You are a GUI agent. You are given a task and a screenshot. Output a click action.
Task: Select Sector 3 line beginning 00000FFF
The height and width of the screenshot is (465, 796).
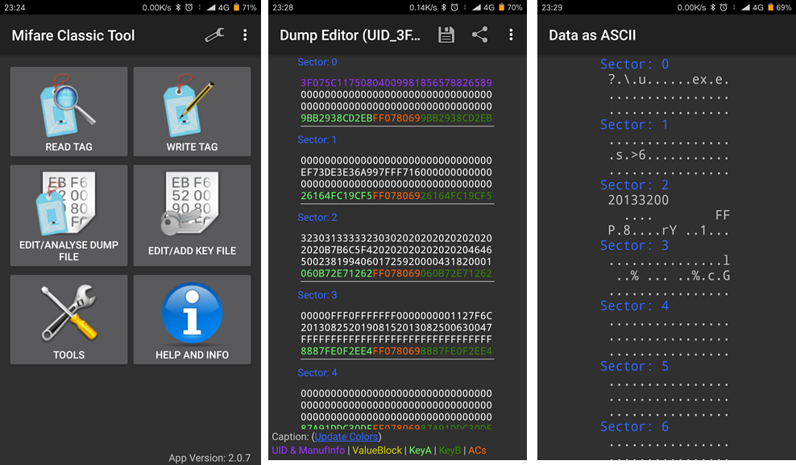tap(396, 316)
